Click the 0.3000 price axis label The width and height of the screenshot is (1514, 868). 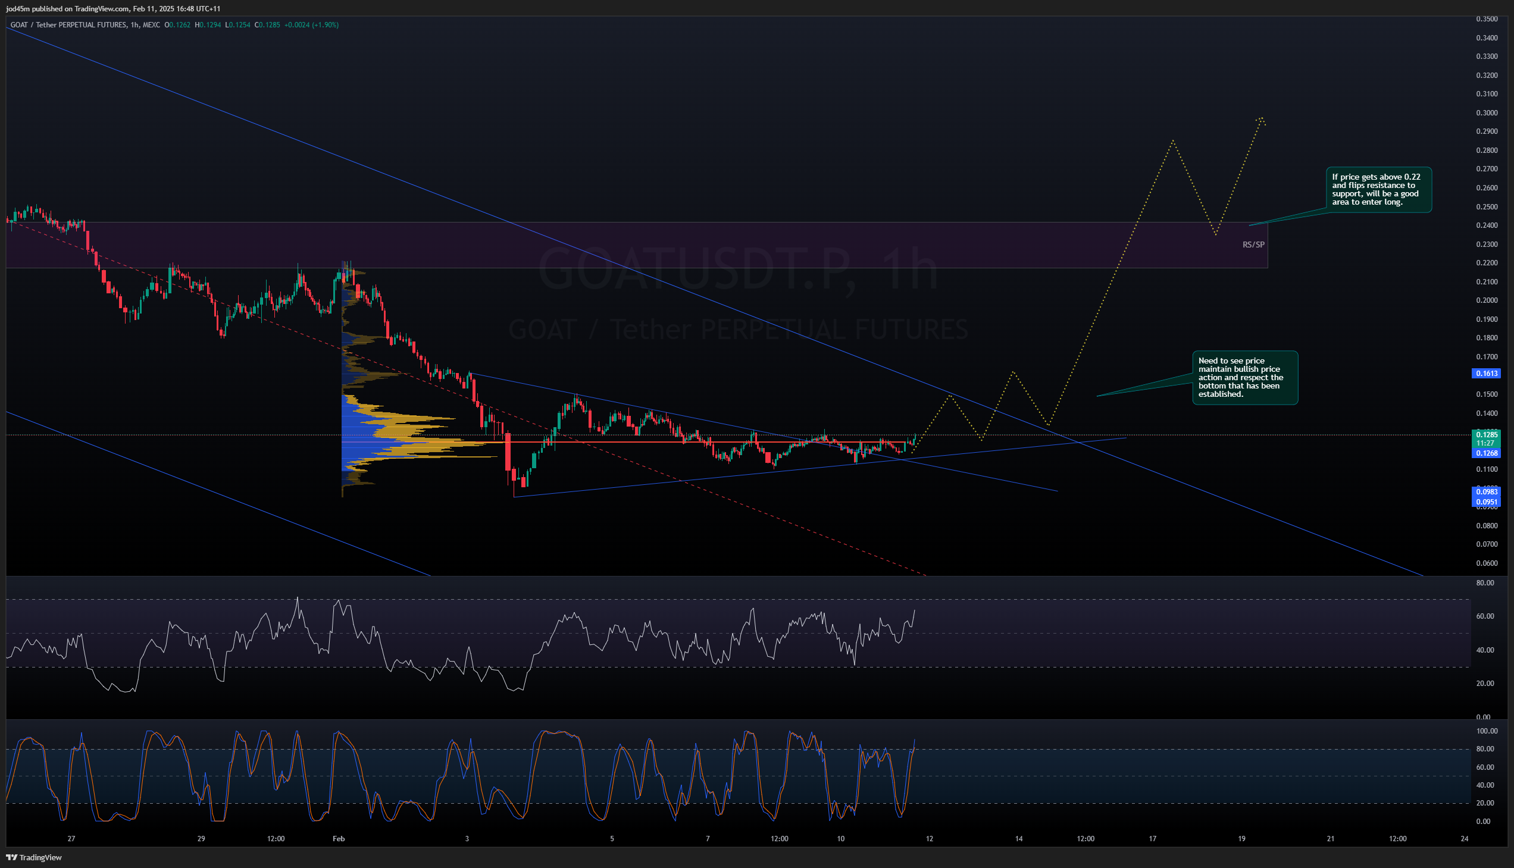[x=1487, y=112]
